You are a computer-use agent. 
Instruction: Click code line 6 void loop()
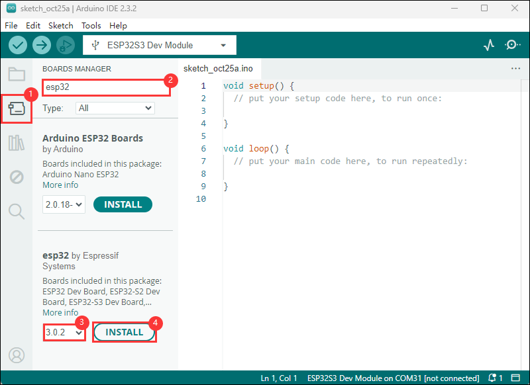point(256,148)
